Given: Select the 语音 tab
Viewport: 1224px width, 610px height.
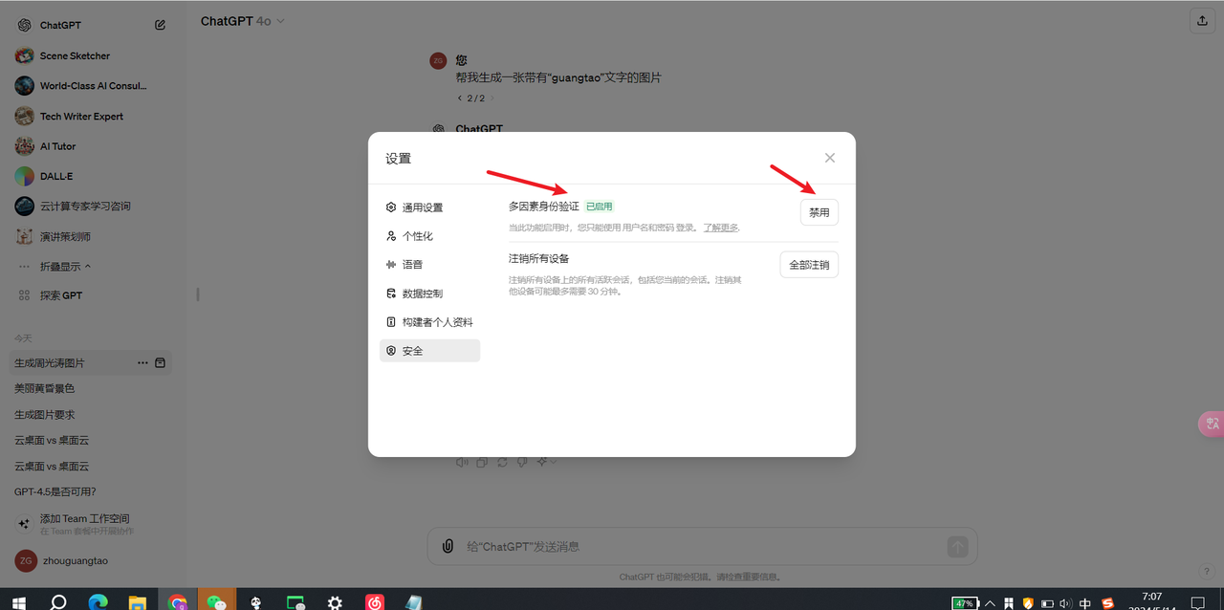Looking at the screenshot, I should (x=429, y=265).
